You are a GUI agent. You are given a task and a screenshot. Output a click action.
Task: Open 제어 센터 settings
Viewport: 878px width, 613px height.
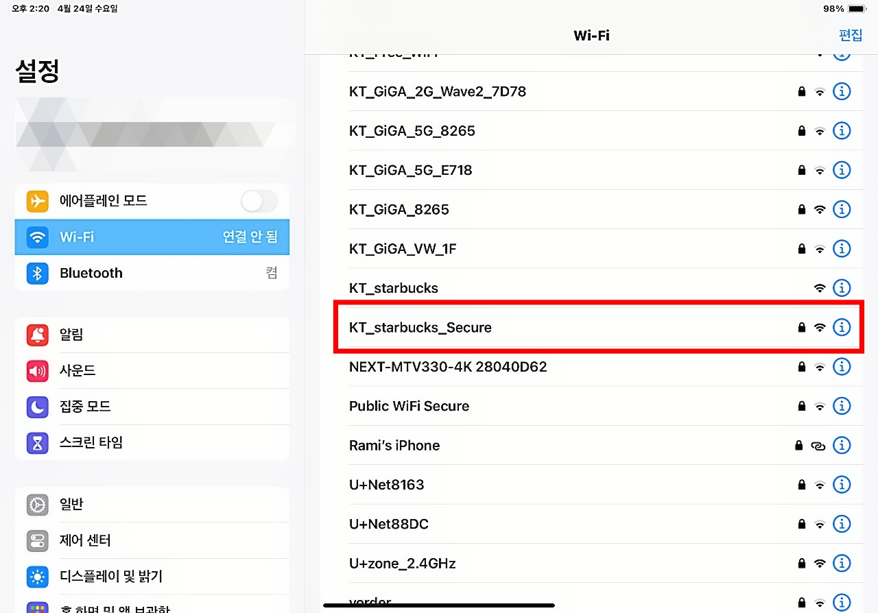pyautogui.click(x=152, y=540)
